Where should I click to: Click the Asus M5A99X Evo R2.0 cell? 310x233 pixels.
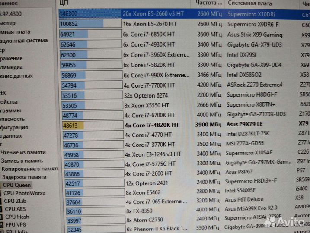[x=251, y=208]
